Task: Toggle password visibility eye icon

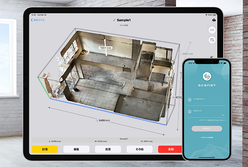Action: (223, 115)
